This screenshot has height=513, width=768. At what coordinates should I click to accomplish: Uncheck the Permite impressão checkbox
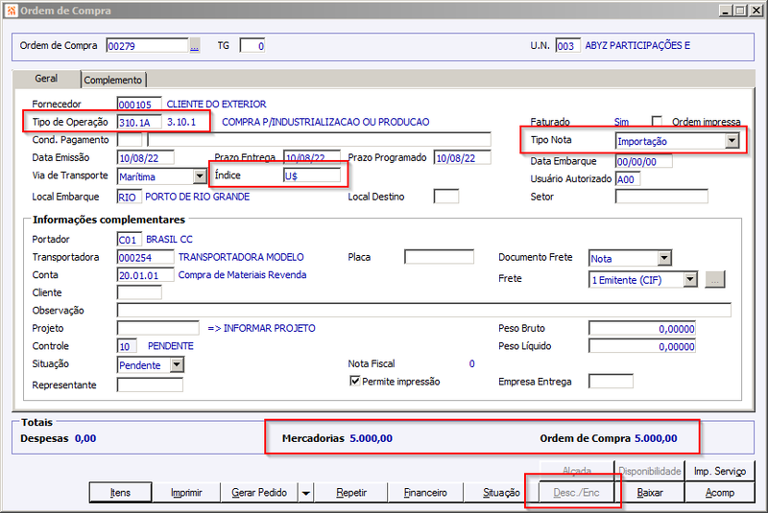point(355,381)
